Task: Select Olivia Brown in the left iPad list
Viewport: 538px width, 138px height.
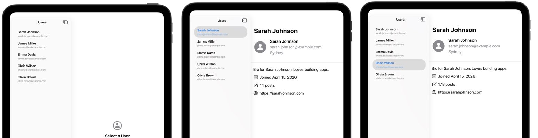Action: pyautogui.click(x=42, y=79)
